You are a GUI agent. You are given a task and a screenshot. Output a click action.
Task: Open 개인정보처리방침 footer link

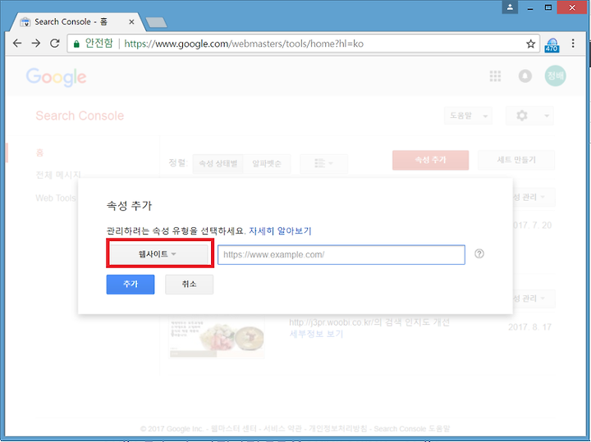337,429
